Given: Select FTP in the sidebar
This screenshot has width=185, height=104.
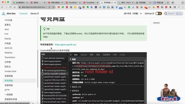Looking at the screenshot, I should (6, 34).
